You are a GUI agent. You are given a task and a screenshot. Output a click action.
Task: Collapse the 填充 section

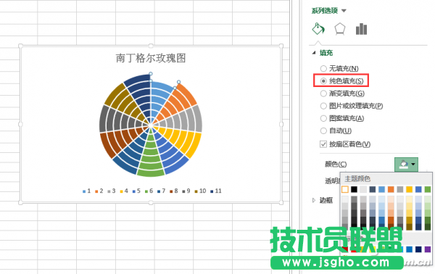(314, 53)
